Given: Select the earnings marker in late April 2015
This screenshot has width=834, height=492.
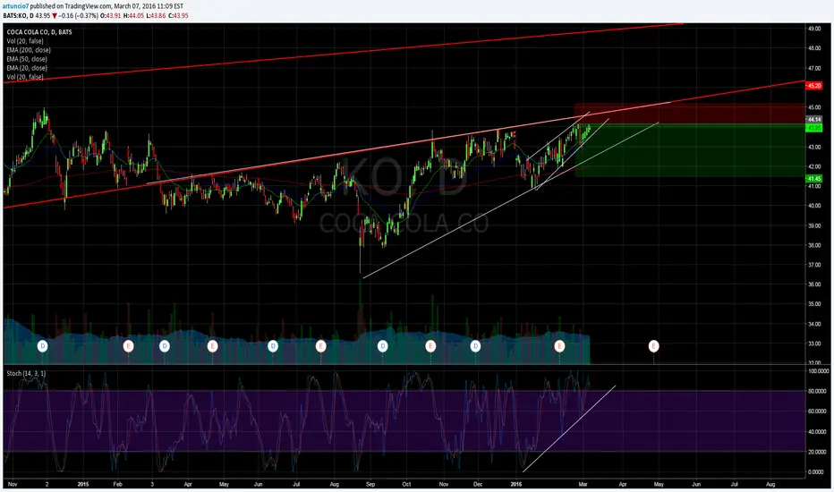Looking at the screenshot, I should (212, 346).
